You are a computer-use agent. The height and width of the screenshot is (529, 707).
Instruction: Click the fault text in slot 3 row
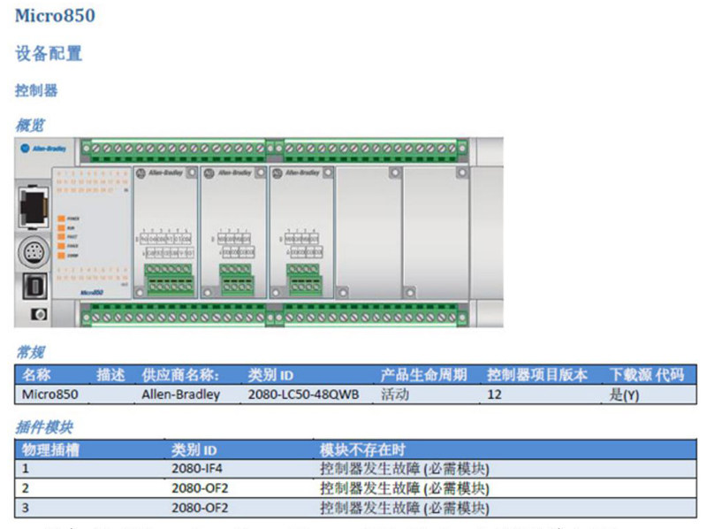[x=405, y=509]
